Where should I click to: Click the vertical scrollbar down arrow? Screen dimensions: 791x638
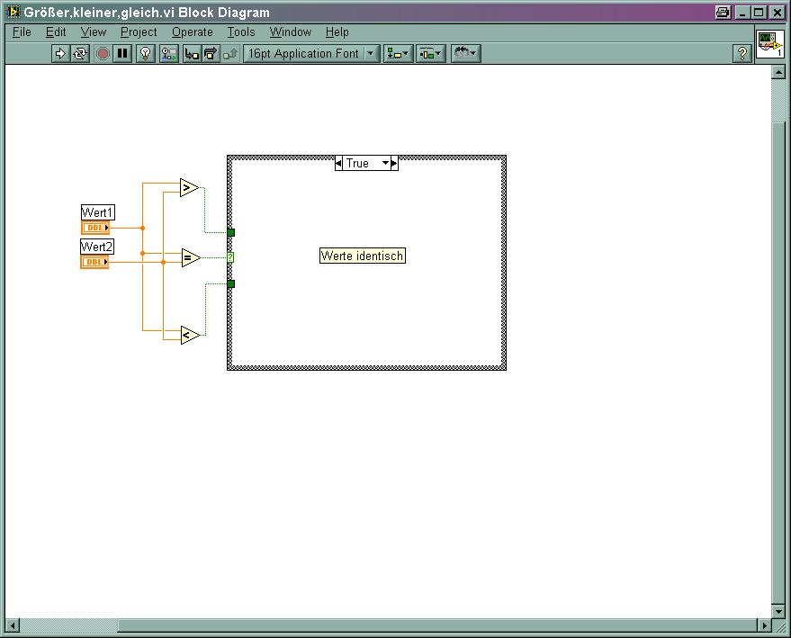779,611
